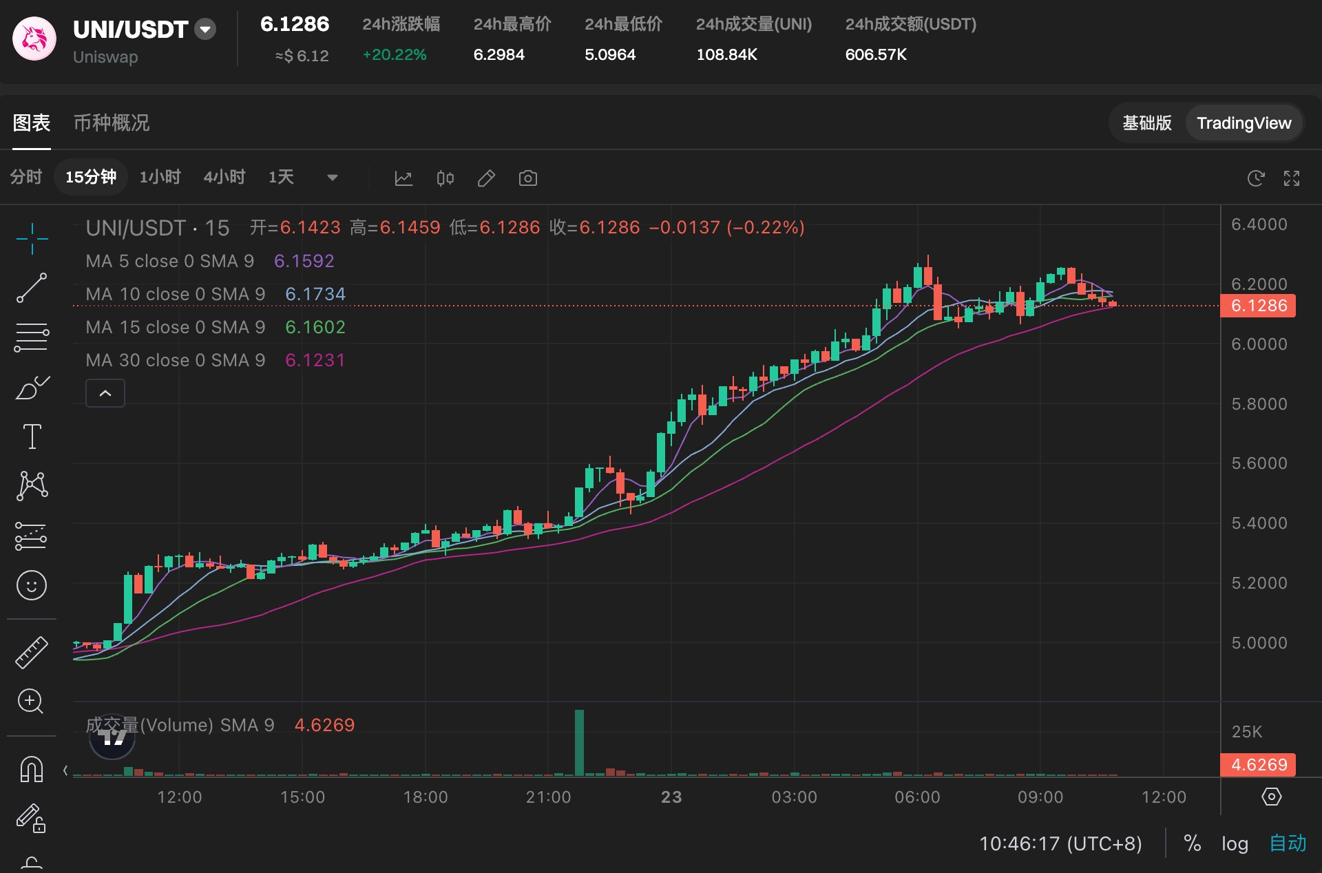The height and width of the screenshot is (873, 1322).
Task: Expand more time interval options
Action: (333, 178)
